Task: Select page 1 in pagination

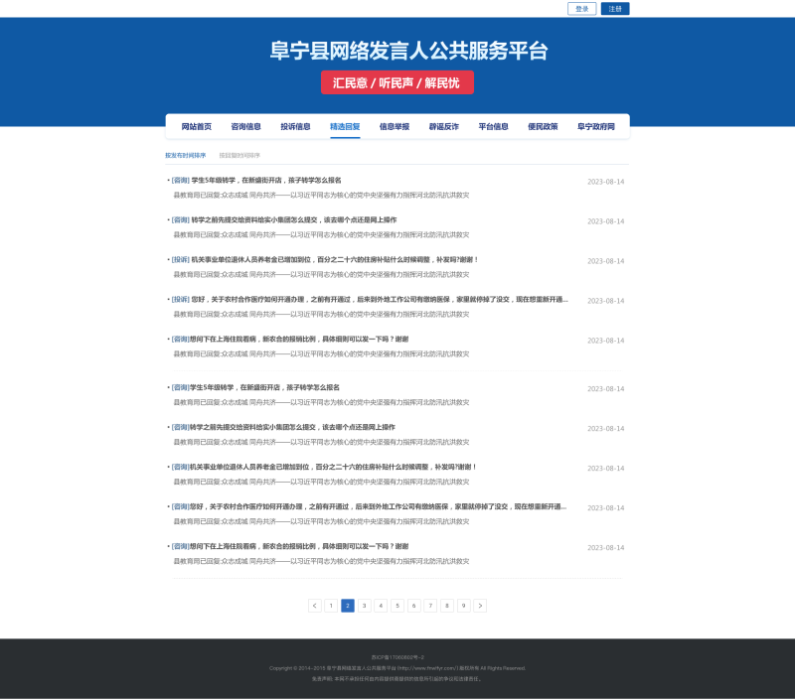Action: click(x=331, y=605)
